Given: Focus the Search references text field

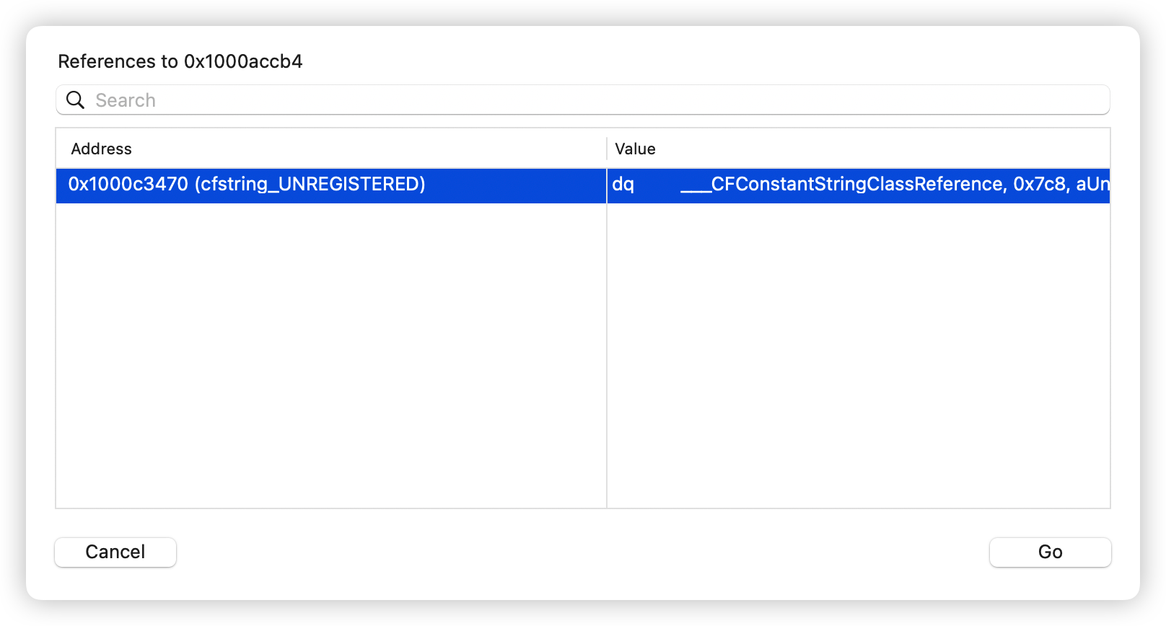Looking at the screenshot, I should point(583,100).
